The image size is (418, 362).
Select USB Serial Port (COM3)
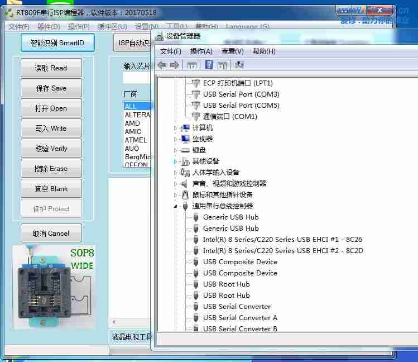(241, 94)
